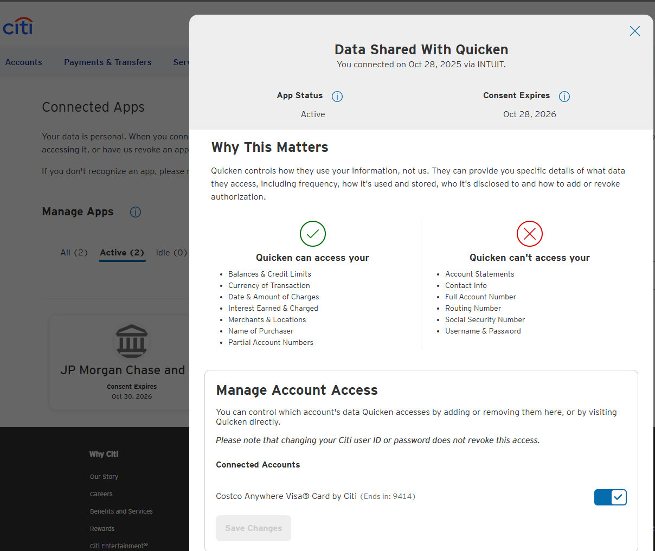Click the green checkmark circle icon
The width and height of the screenshot is (655, 551).
point(313,234)
